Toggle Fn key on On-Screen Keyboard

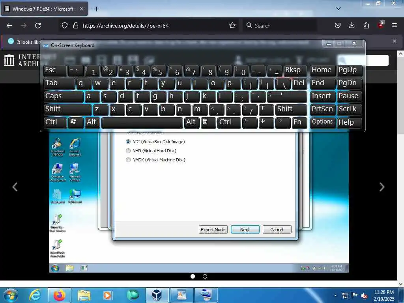tap(299, 122)
